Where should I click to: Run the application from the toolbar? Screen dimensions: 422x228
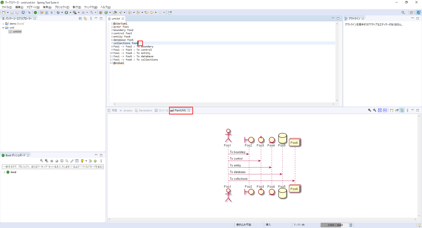66,12
